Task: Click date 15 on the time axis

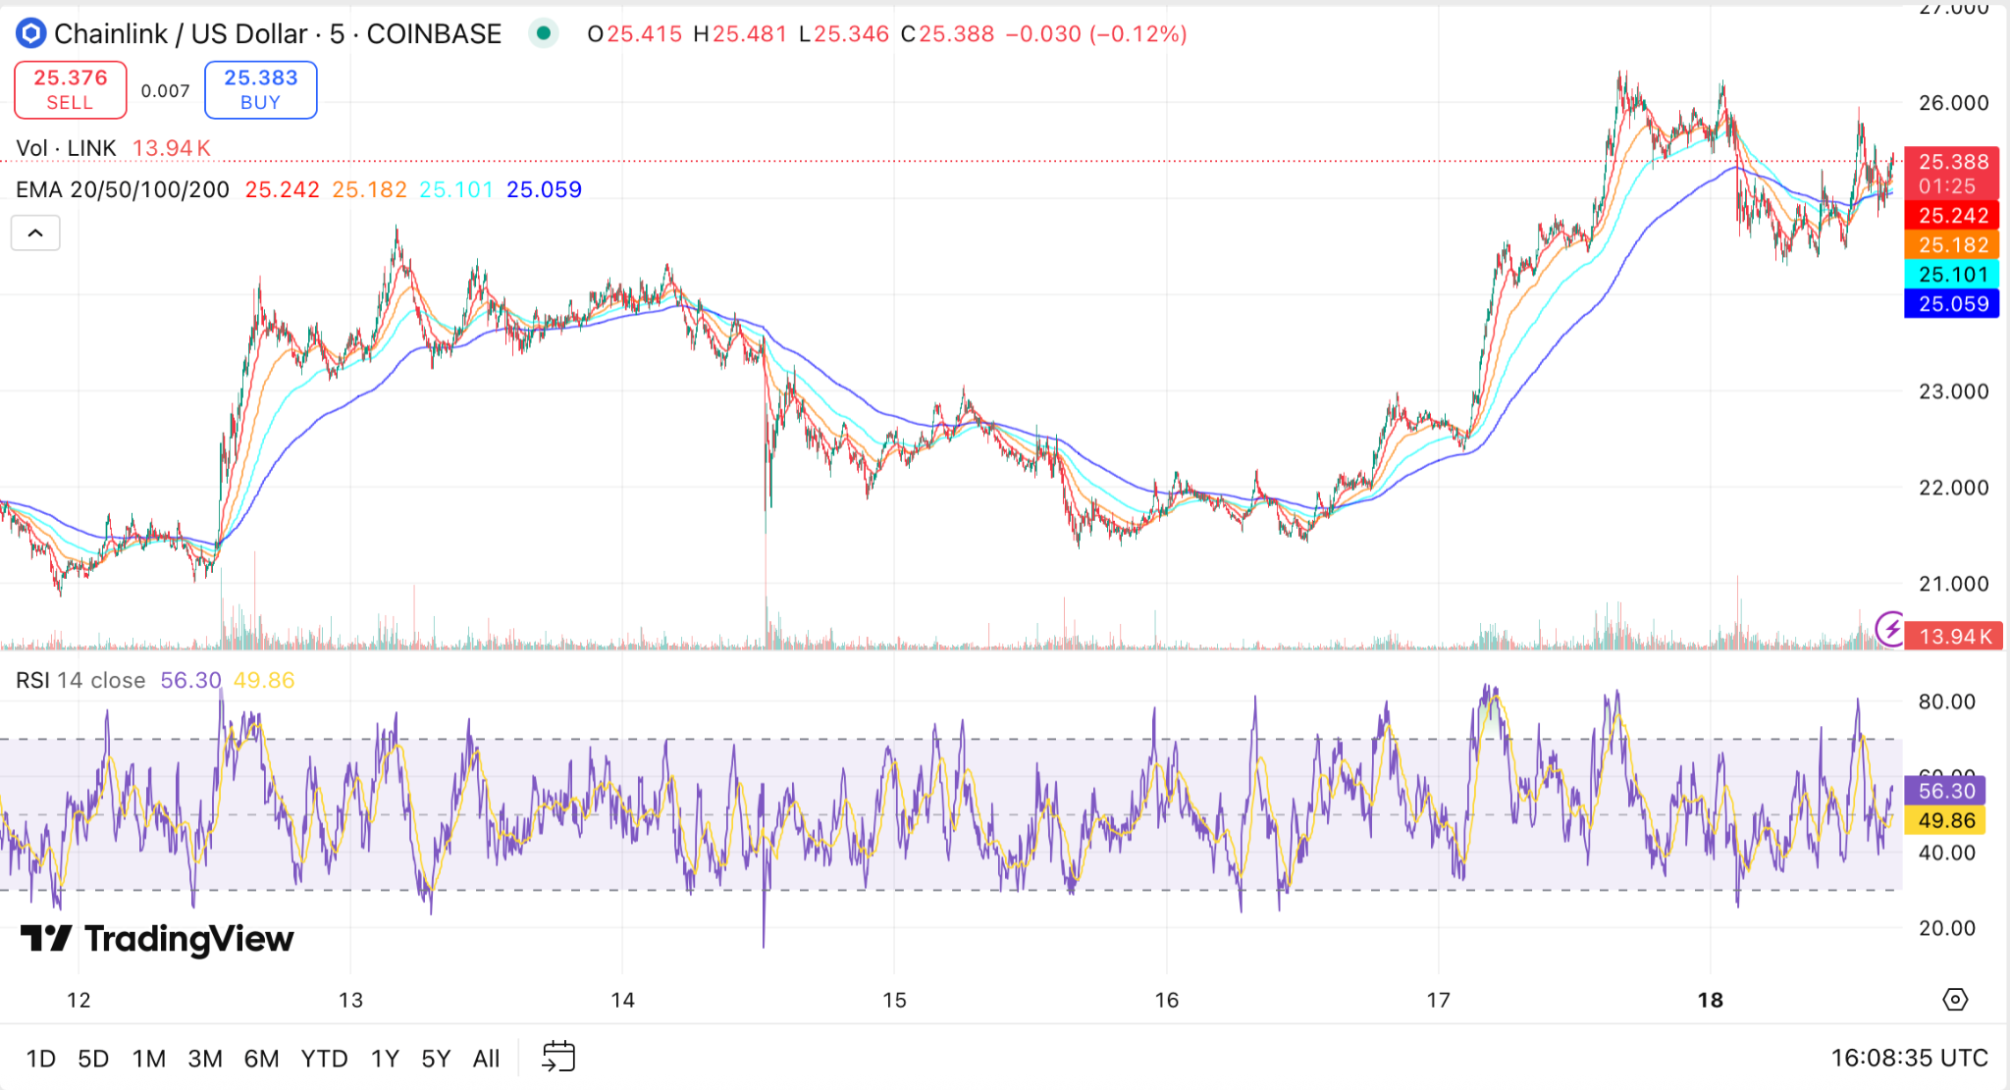Action: pyautogui.click(x=894, y=1000)
